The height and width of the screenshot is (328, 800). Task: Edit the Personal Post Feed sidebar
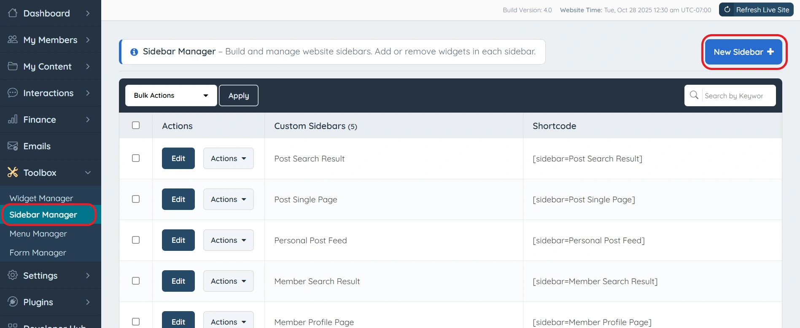[x=178, y=240]
